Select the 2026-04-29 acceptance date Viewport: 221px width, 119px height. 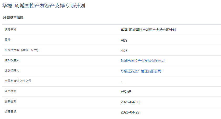130,112
